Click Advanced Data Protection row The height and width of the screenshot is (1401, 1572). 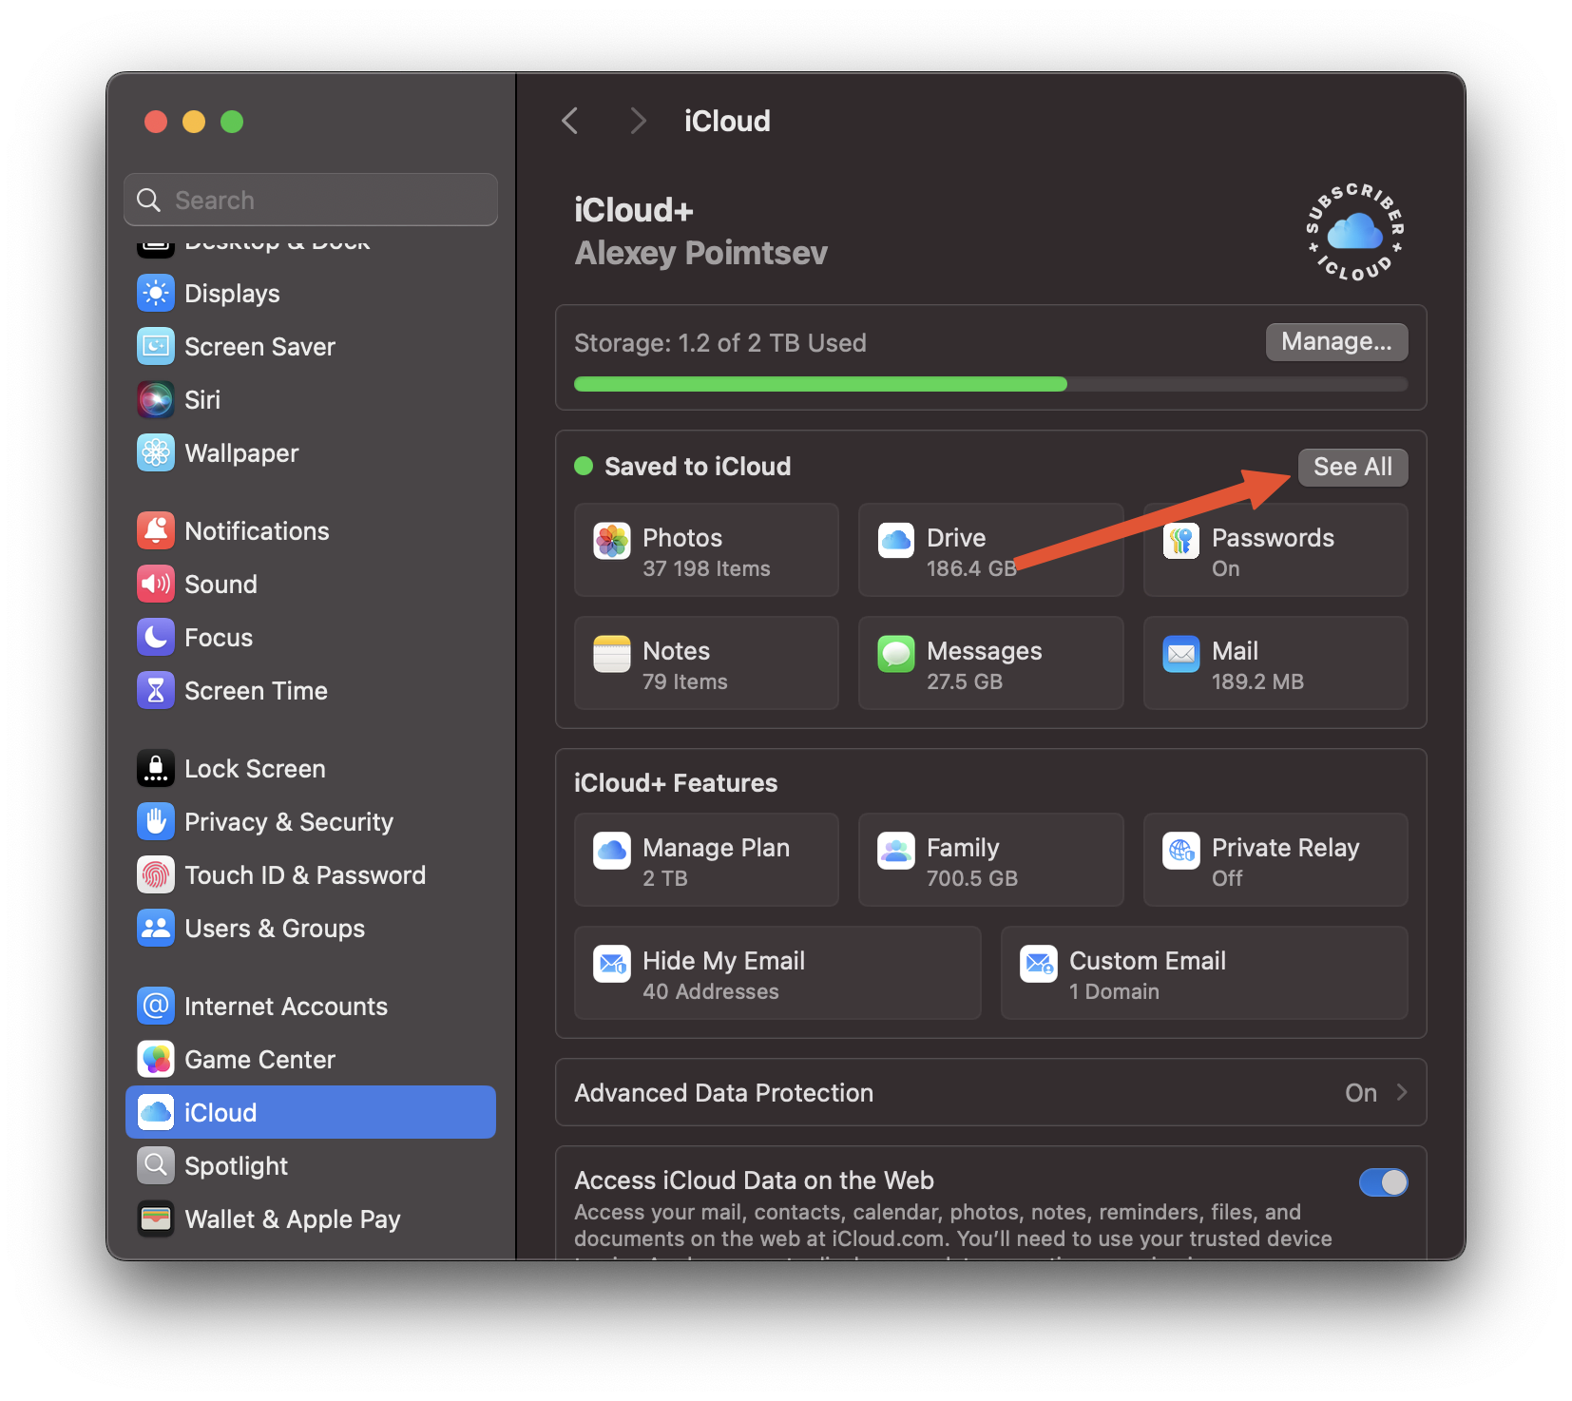(990, 1093)
